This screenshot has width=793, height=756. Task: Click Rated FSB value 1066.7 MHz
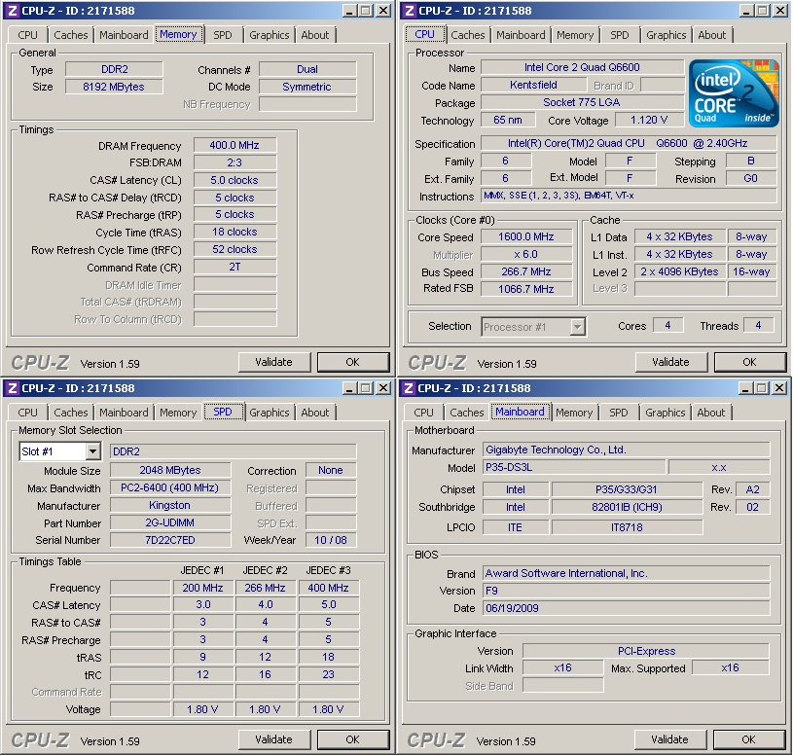[526, 289]
